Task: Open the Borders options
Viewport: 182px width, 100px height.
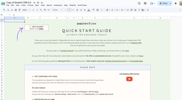Action: [x=97, y=10]
